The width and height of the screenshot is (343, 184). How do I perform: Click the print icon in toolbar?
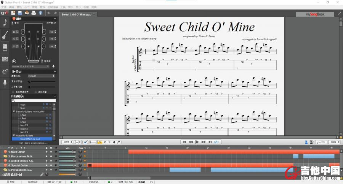pyautogui.click(x=34, y=13)
